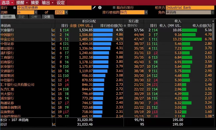216x130 pixels.
Task: Open chart icon for 招商银行 row
Action: pos(53,62)
